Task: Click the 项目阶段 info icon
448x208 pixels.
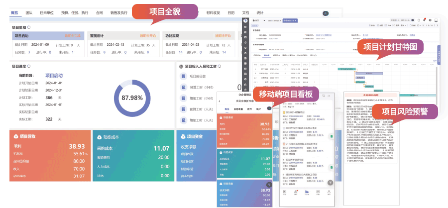Action: click(x=29, y=27)
